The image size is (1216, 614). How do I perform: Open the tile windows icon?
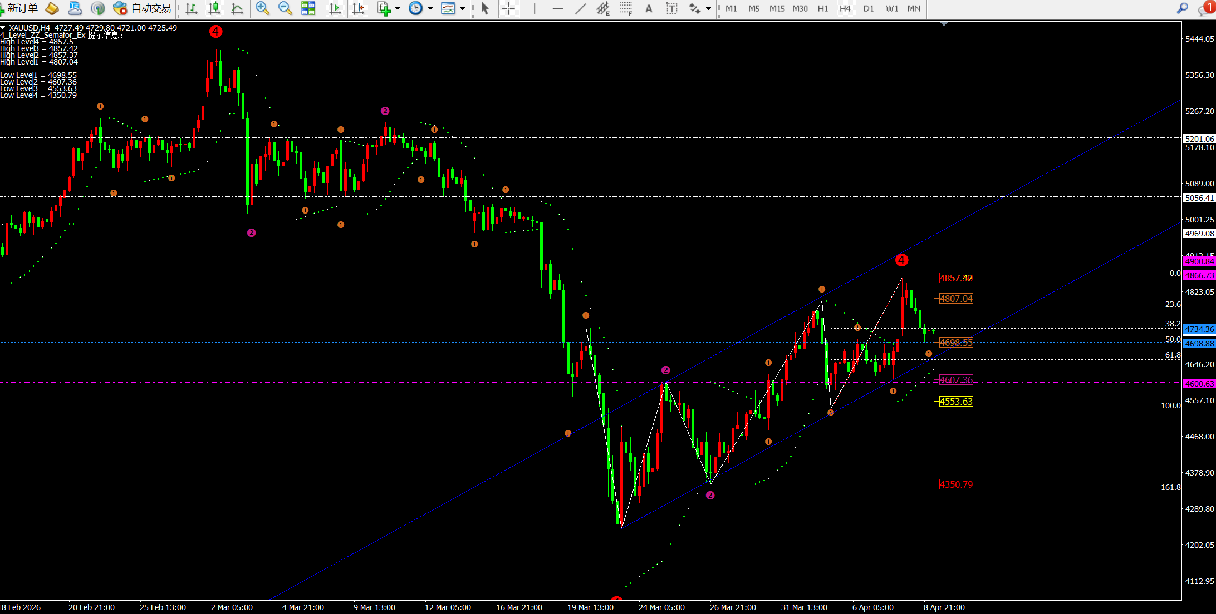[308, 8]
